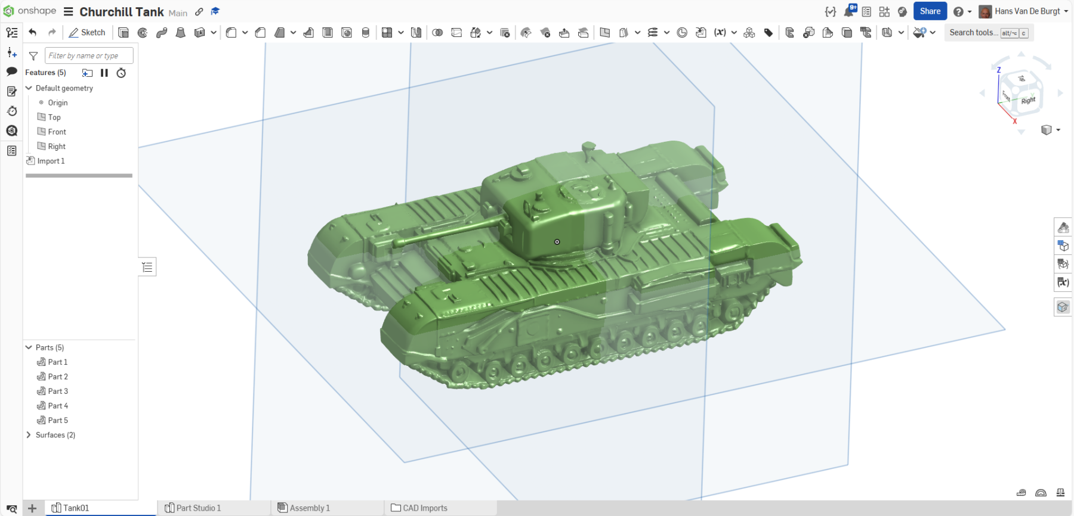Open the Variable (x) tool
The image size is (1074, 516).
tap(720, 33)
